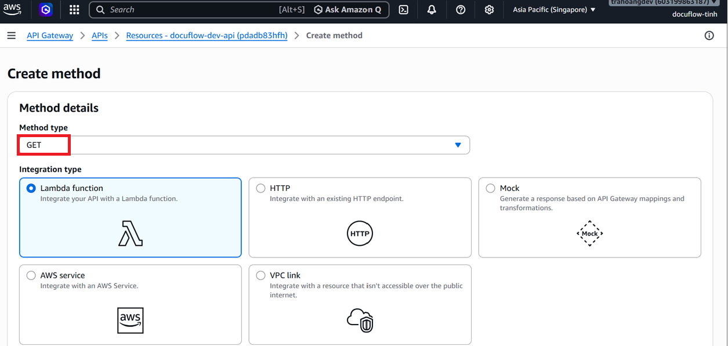Click the Create method heading text

point(54,73)
